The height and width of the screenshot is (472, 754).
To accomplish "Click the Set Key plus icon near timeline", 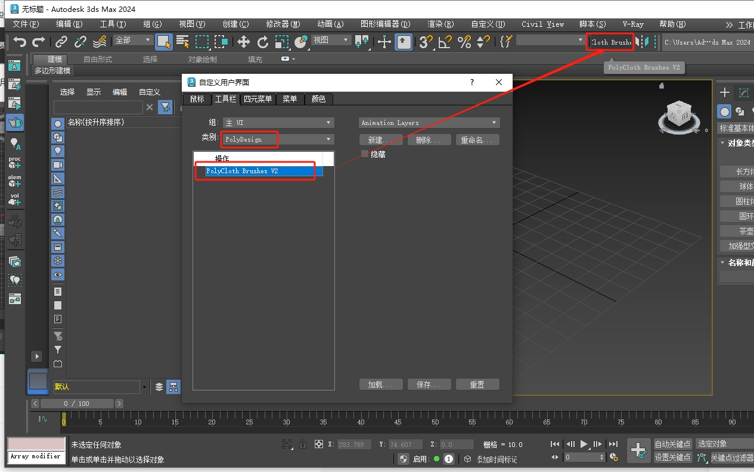I will (639, 452).
